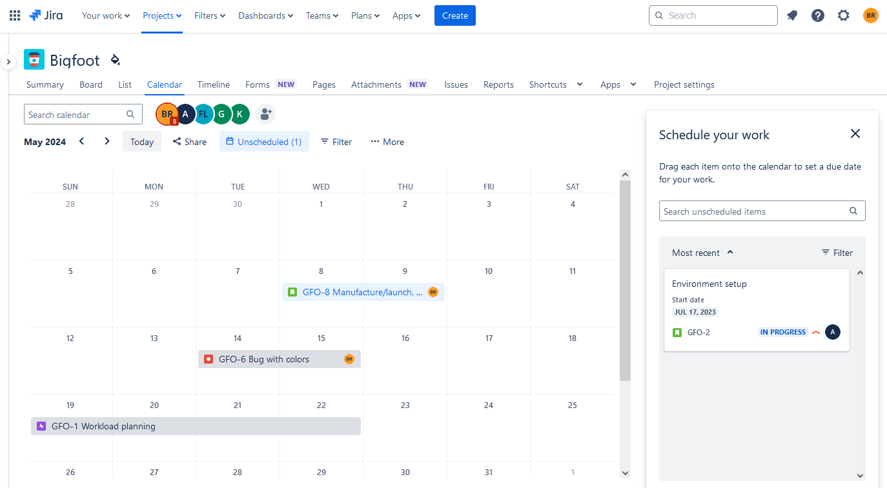Click the red bug icon on GFO-6
887x488 pixels.
pyautogui.click(x=208, y=359)
